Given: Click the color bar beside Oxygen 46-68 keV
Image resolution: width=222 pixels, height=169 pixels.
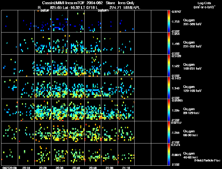Looking at the screenshot, I should (x=169, y=154).
